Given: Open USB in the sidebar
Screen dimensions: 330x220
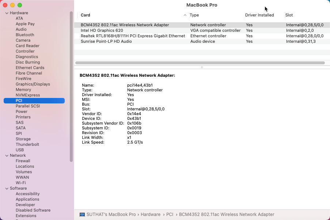Looking at the screenshot, I should pos(20,150).
